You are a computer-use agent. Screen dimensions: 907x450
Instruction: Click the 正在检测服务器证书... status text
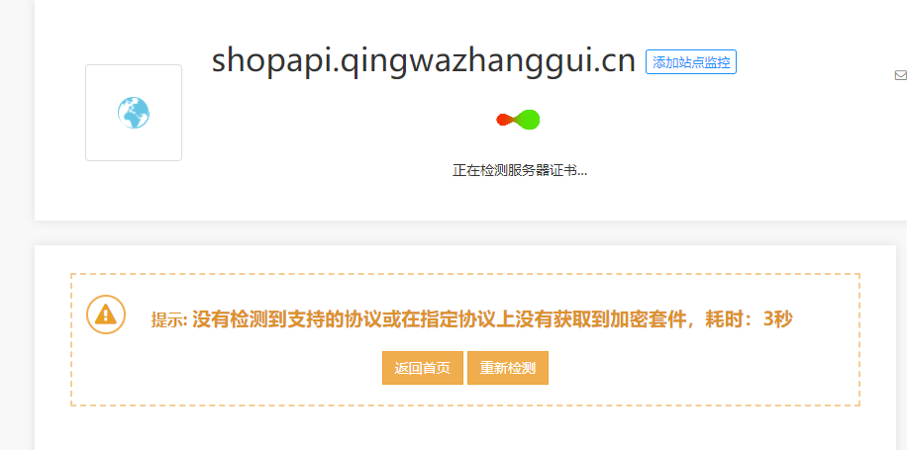coord(520,171)
